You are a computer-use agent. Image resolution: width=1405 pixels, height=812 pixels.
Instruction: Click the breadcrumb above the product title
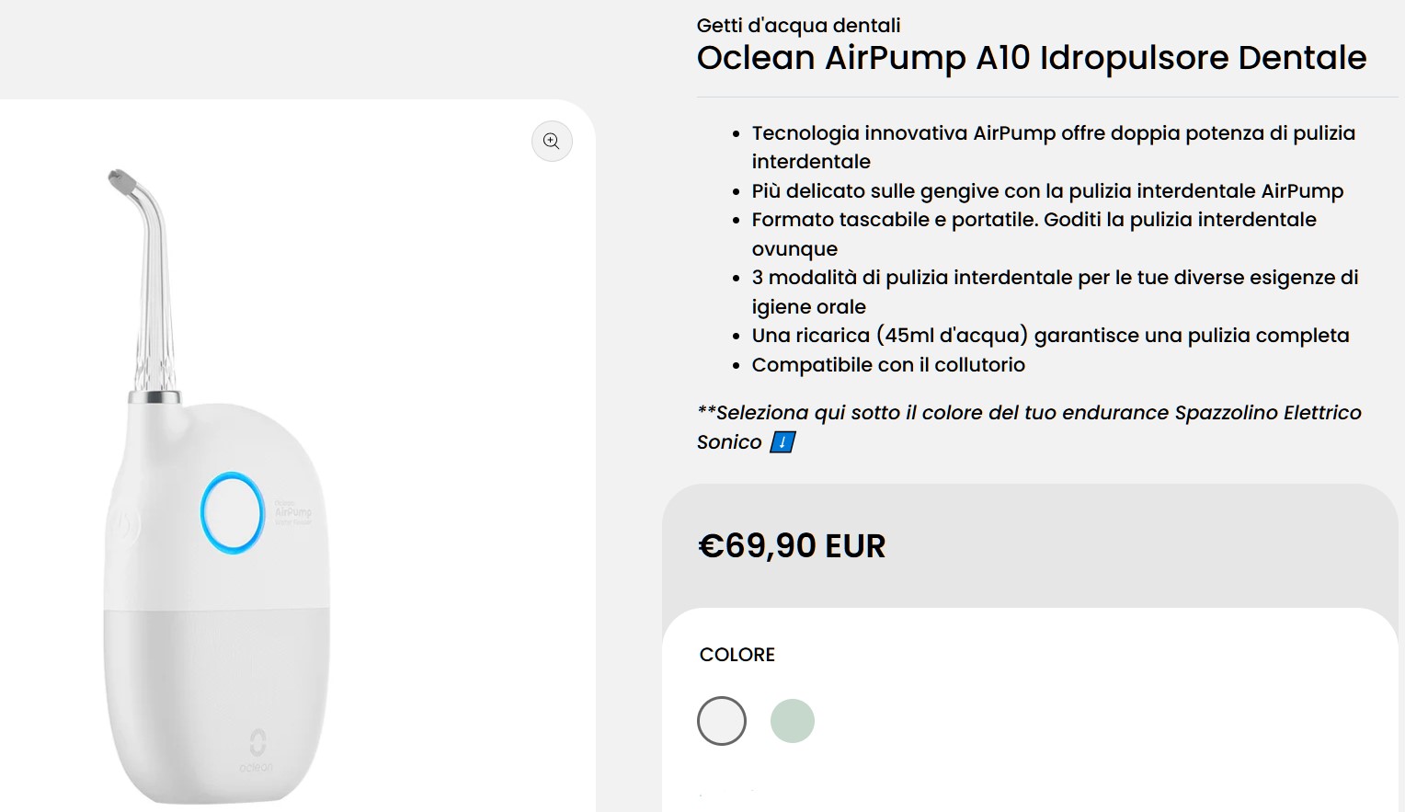pos(800,25)
